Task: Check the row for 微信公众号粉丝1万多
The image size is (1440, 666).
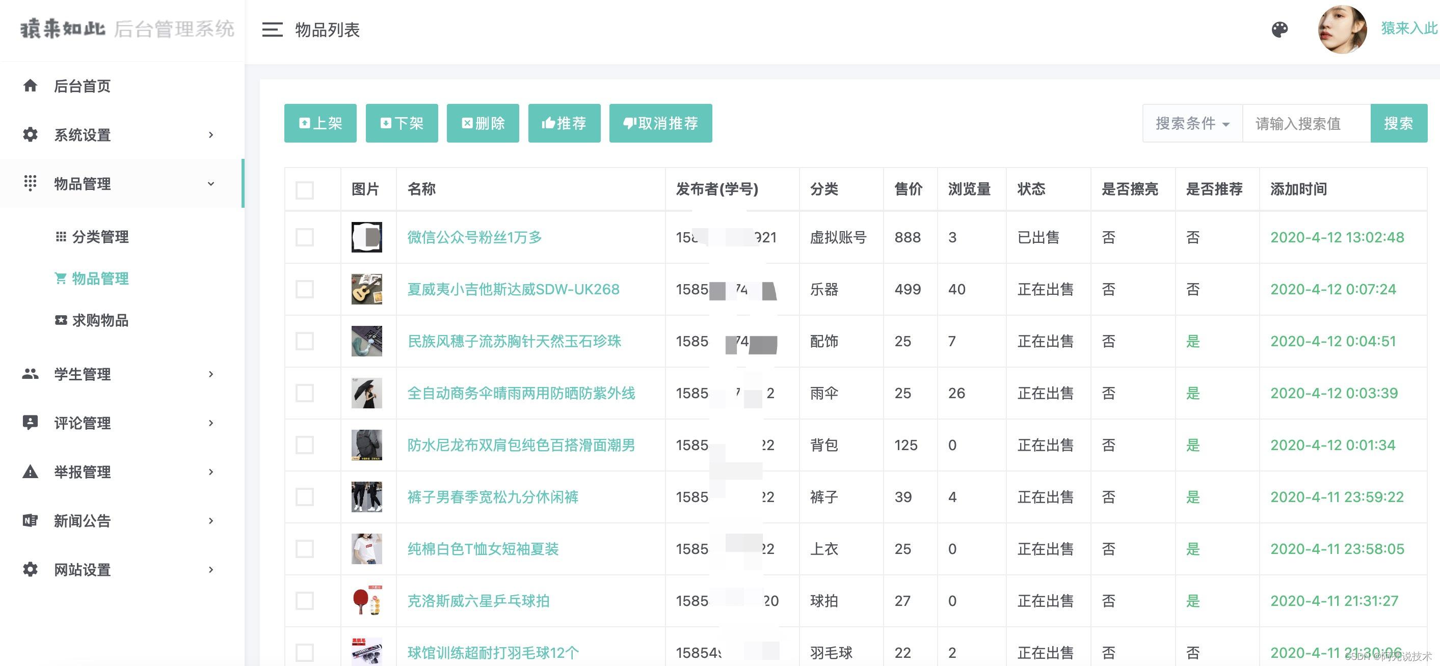Action: (305, 237)
